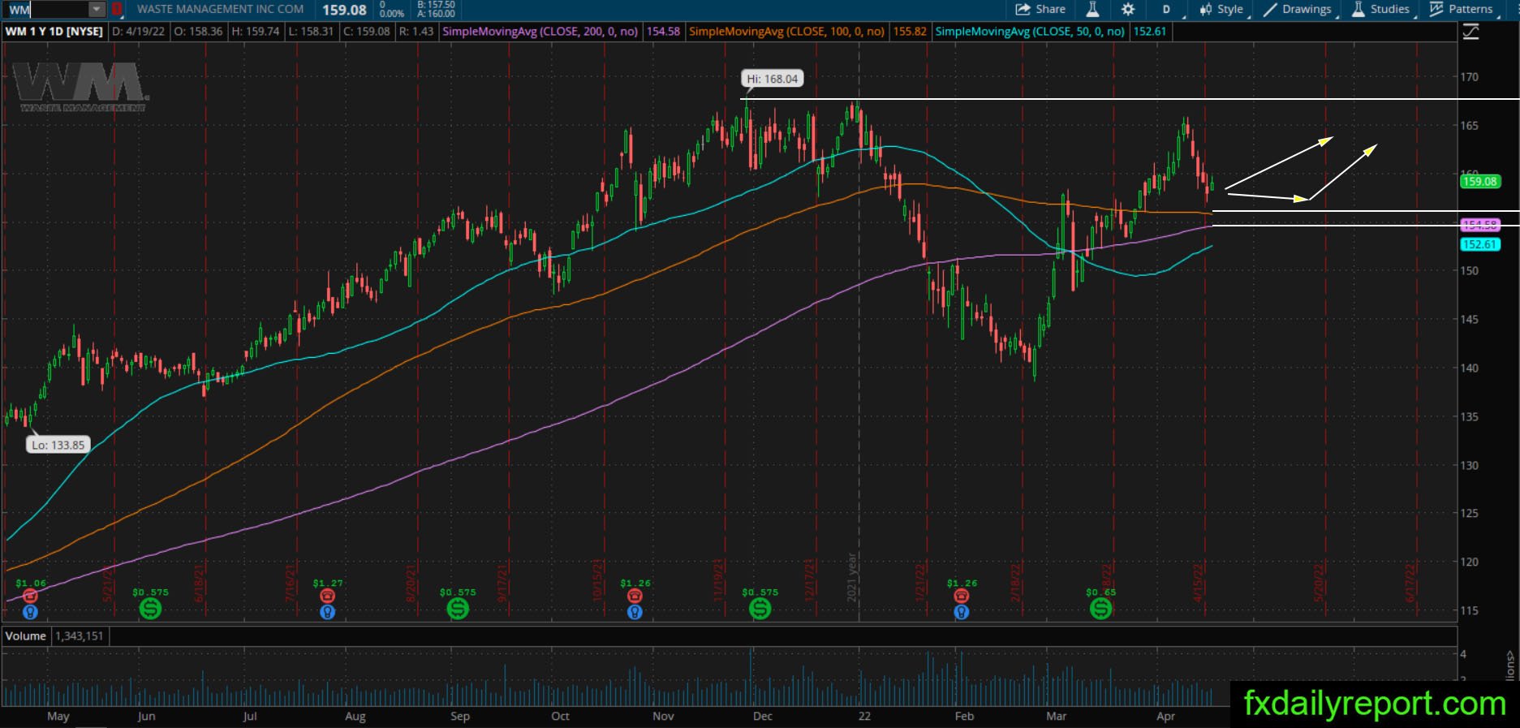Click the Lo: 133.85 price bubble
1520x728 pixels.
tap(58, 445)
